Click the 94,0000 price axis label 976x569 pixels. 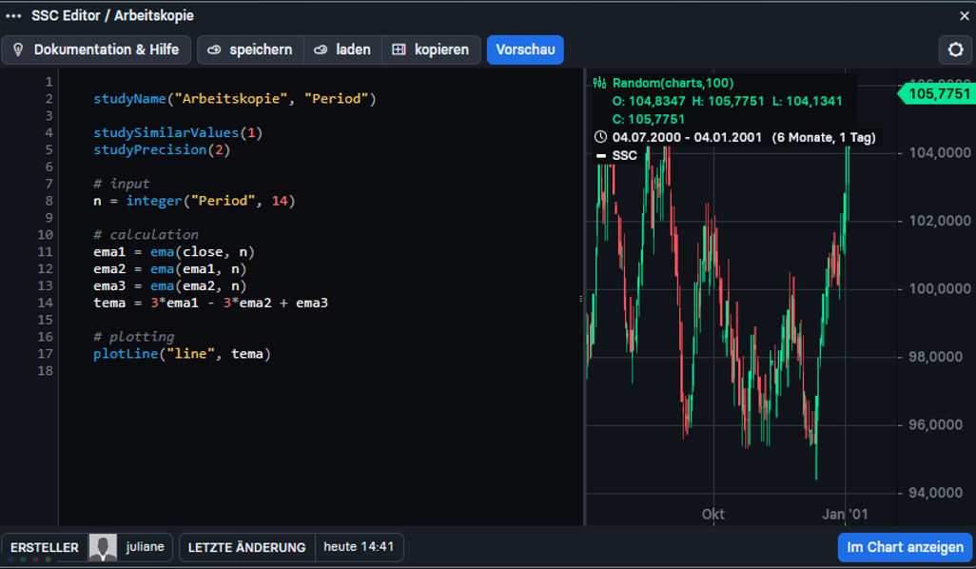935,493
